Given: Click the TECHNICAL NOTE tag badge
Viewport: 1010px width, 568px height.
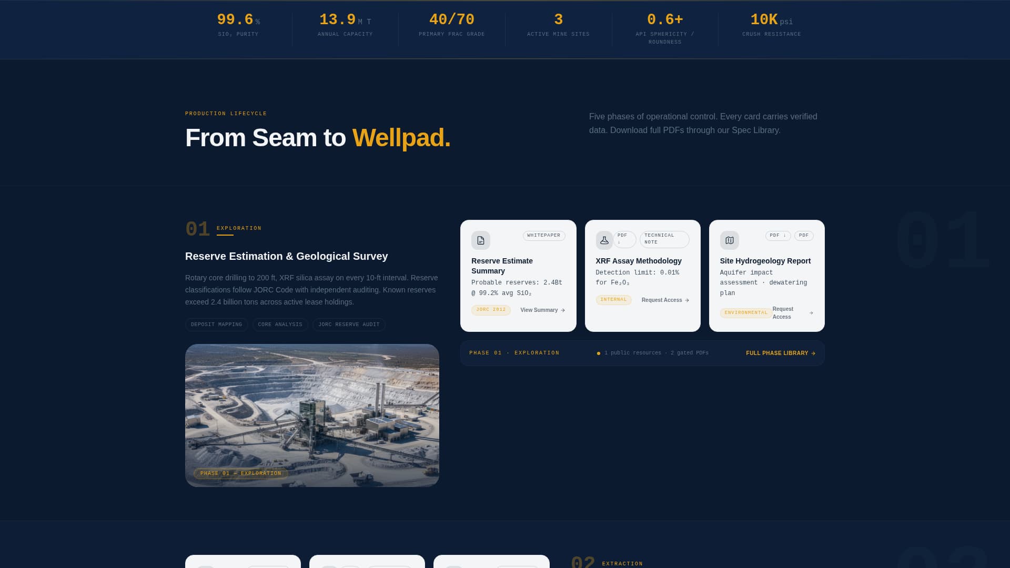Looking at the screenshot, I should 664,239.
